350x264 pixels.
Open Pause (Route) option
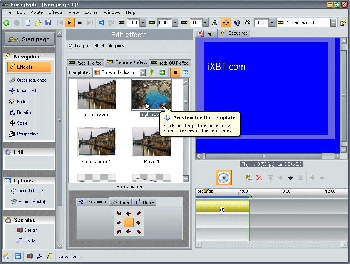[28, 202]
